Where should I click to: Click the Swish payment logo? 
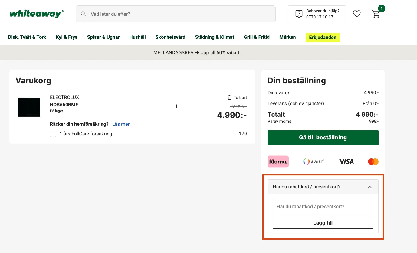point(314,161)
